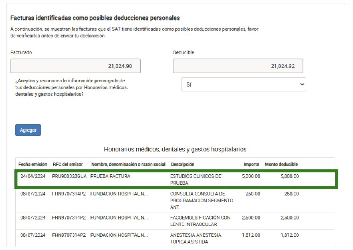
Task: Click the Monto deducible column header
Action: (281, 164)
